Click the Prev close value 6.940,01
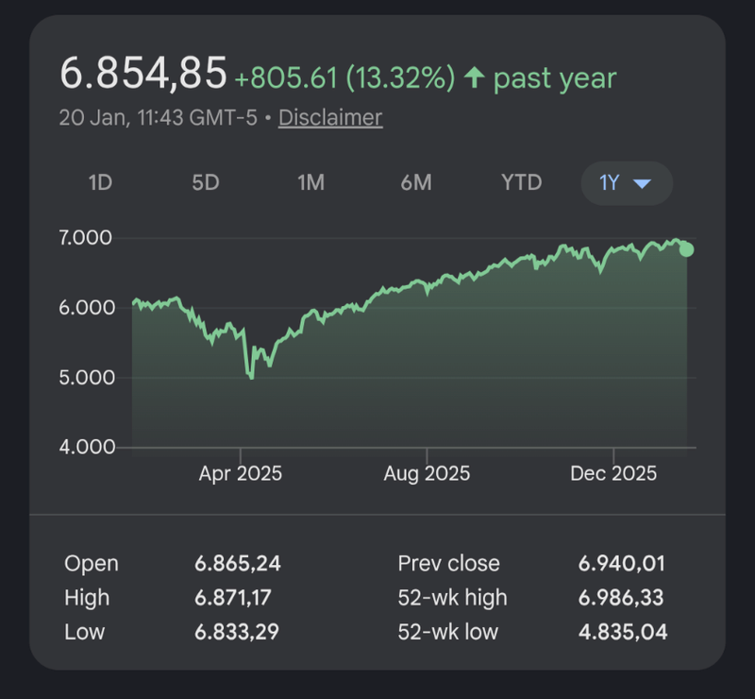Screen dimensions: 755x699 click(x=622, y=564)
